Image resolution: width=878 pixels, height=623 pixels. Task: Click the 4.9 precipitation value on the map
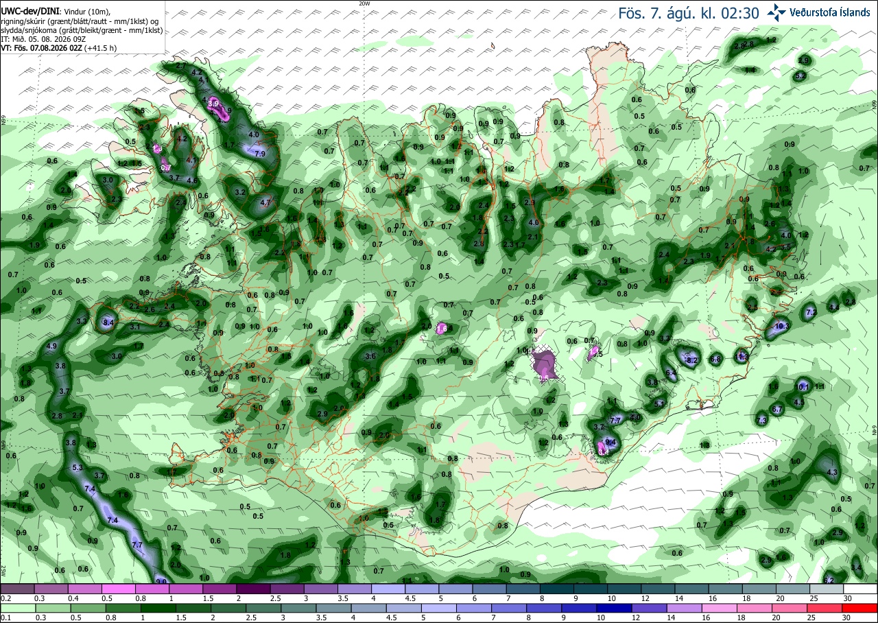point(51,346)
